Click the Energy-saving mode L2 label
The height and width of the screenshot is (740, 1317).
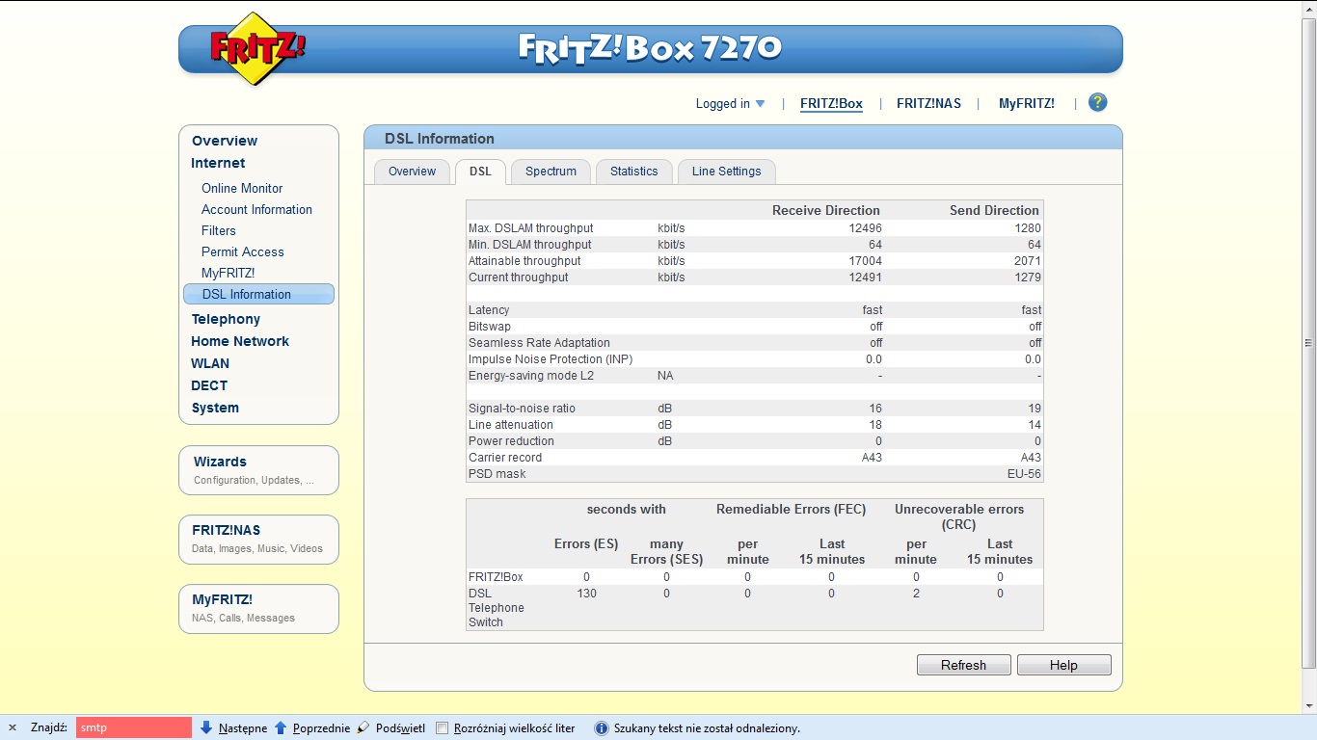click(531, 376)
